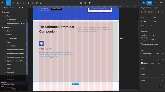
Task: Select the Move tool
Action: [8, 3]
